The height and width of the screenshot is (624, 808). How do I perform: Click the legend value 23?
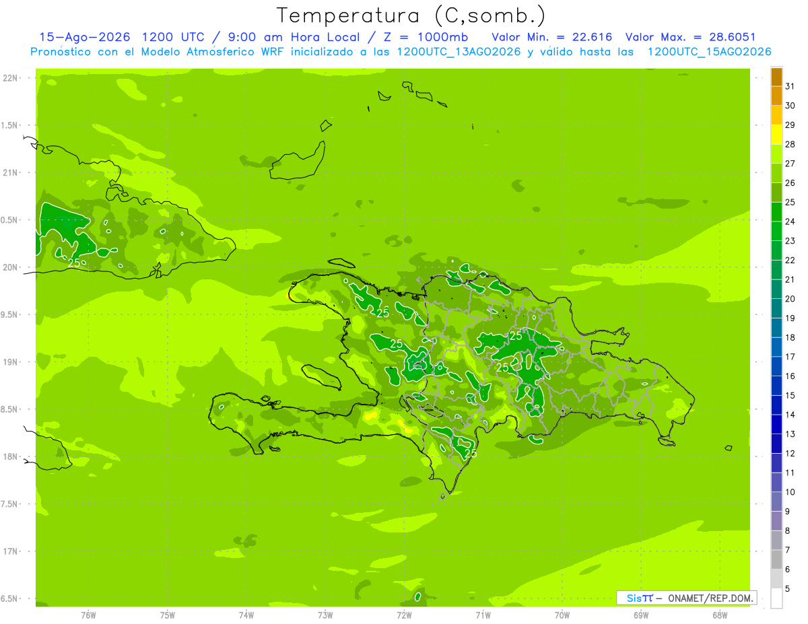point(790,241)
